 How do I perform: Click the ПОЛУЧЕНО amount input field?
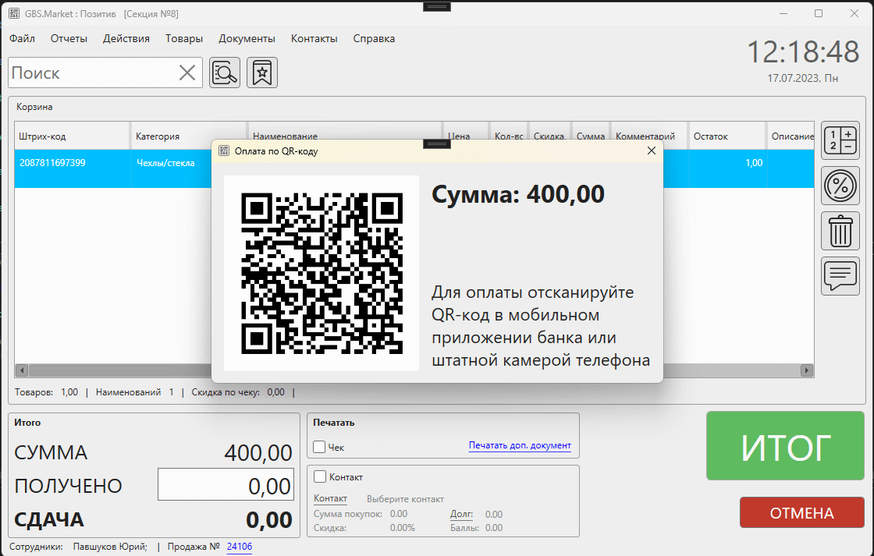pos(226,483)
